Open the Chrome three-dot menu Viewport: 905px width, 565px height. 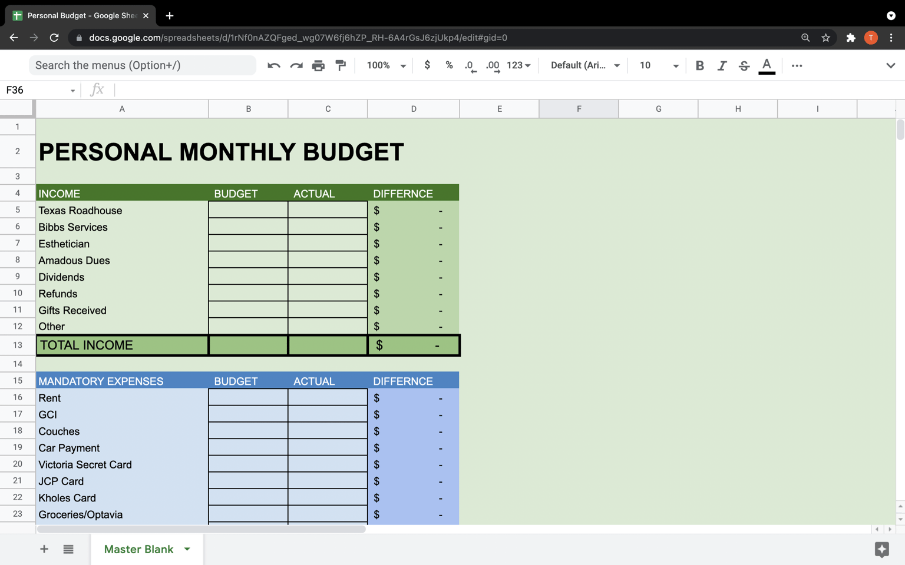coord(891,38)
